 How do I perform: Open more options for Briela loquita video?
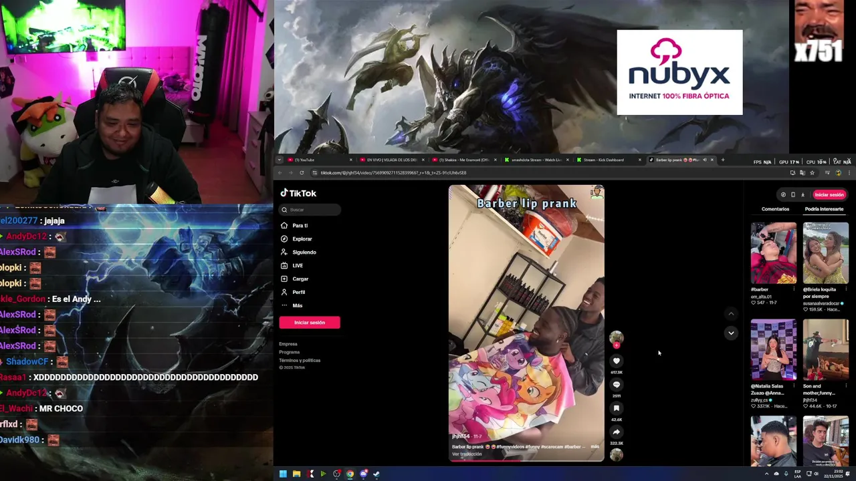[x=845, y=289]
